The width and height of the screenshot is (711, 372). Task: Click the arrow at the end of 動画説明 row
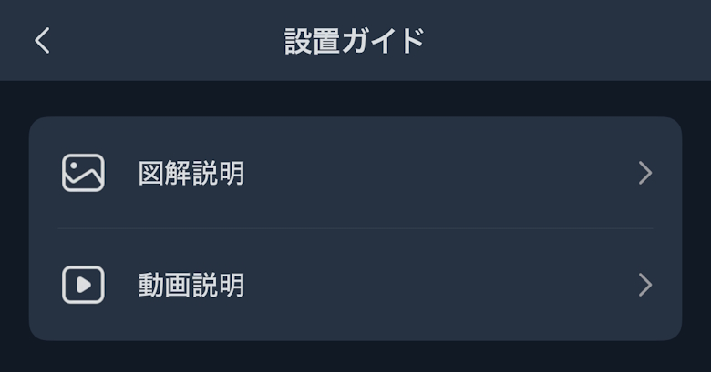645,286
